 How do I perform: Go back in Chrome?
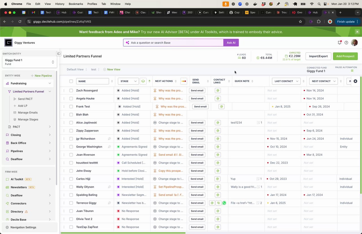pos(5,21)
